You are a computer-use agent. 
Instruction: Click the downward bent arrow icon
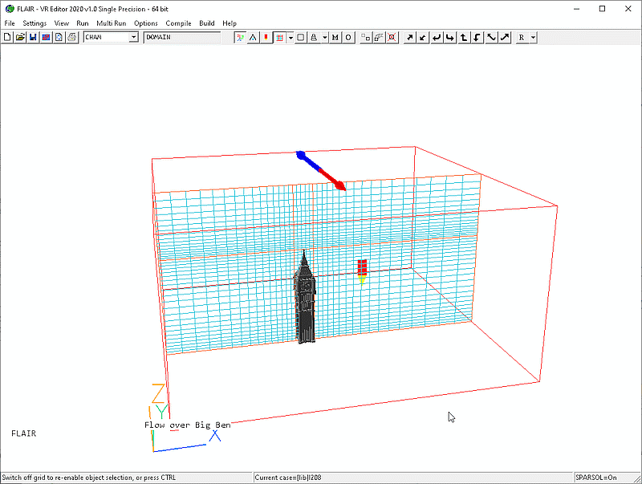[x=477, y=37]
